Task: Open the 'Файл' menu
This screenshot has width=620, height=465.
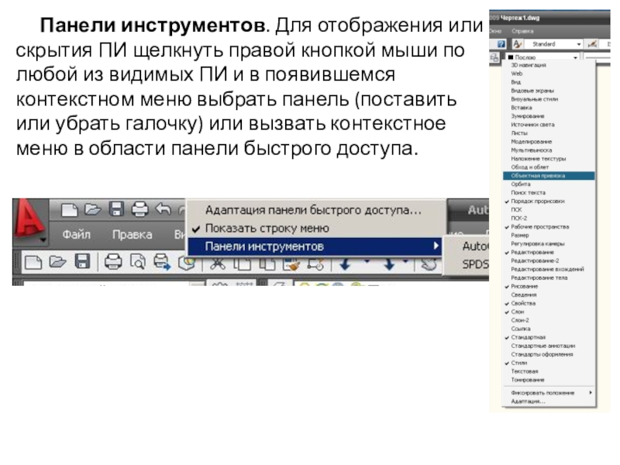Action: (x=76, y=234)
